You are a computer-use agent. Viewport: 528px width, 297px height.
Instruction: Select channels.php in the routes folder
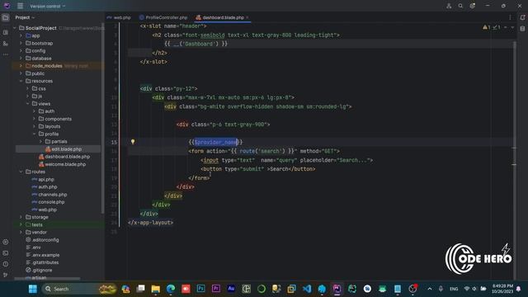click(x=49, y=195)
